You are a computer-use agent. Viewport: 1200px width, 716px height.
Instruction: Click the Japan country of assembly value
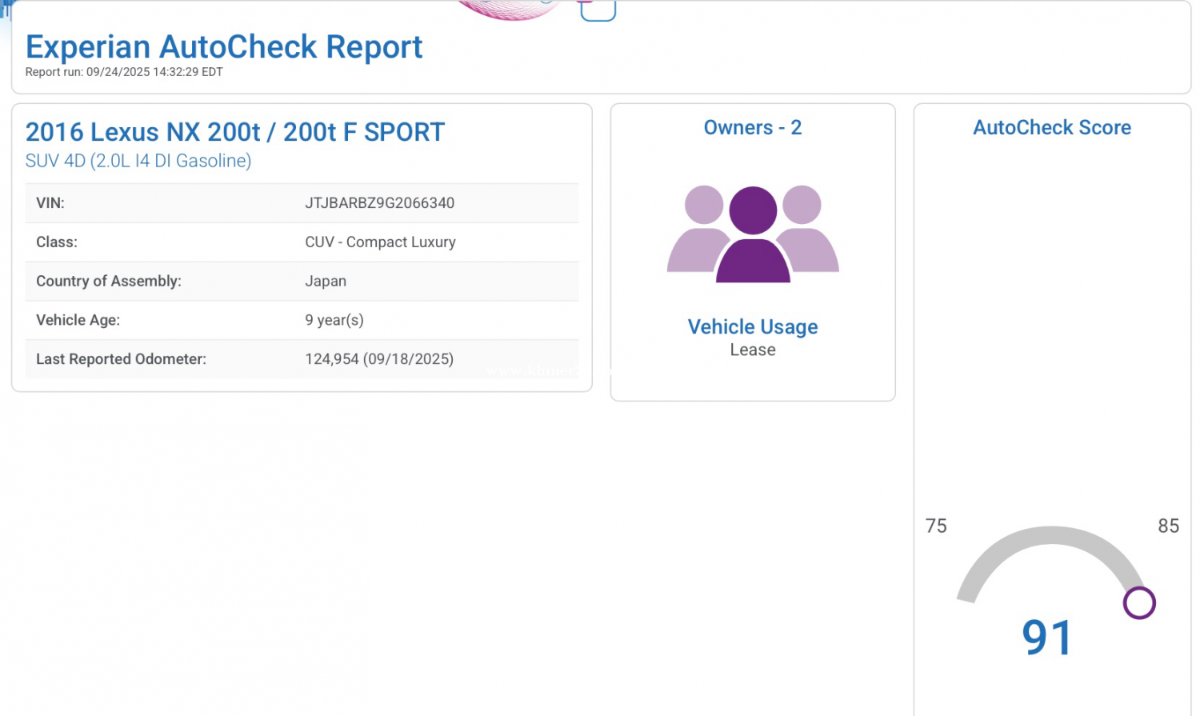coord(326,282)
